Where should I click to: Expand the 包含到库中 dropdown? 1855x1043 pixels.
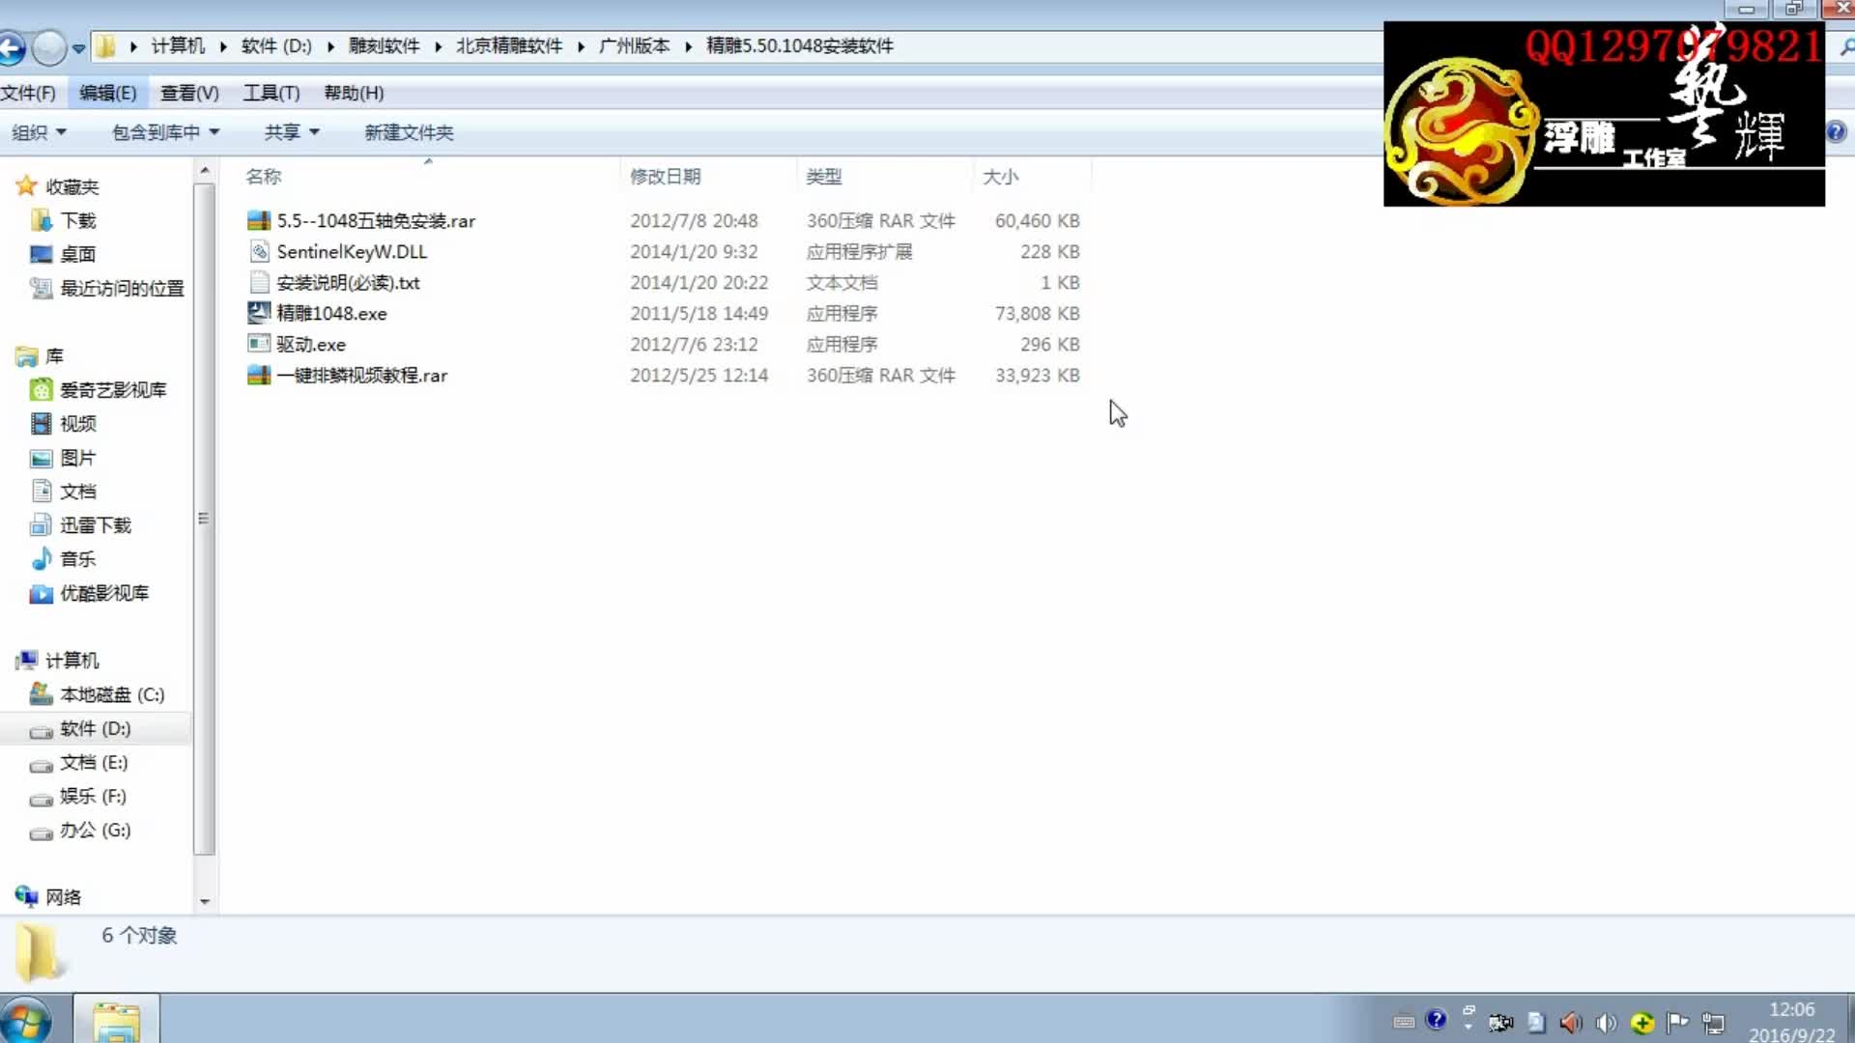click(x=166, y=132)
